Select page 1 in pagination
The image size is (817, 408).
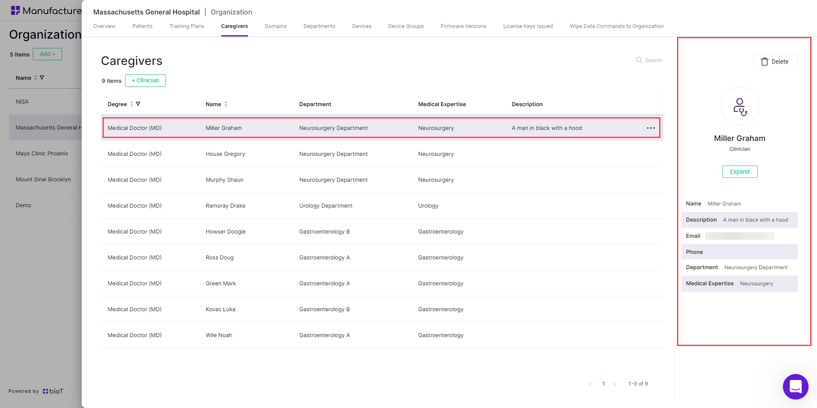[x=603, y=384]
